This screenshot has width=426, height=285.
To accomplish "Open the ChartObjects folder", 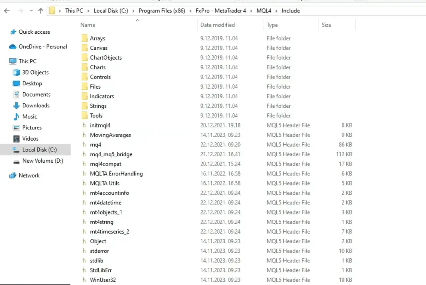I will pos(105,58).
